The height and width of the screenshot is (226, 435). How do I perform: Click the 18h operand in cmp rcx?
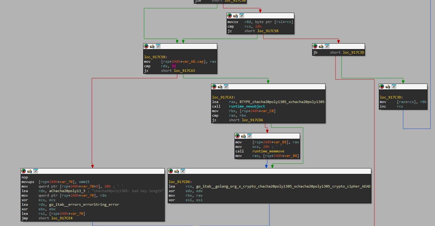point(258,26)
